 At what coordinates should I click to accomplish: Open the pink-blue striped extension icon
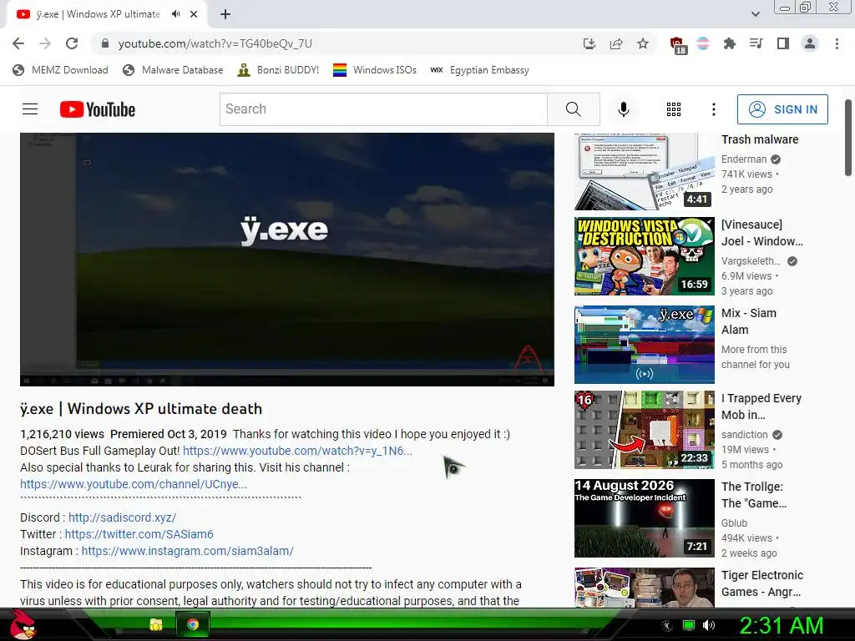(x=703, y=43)
